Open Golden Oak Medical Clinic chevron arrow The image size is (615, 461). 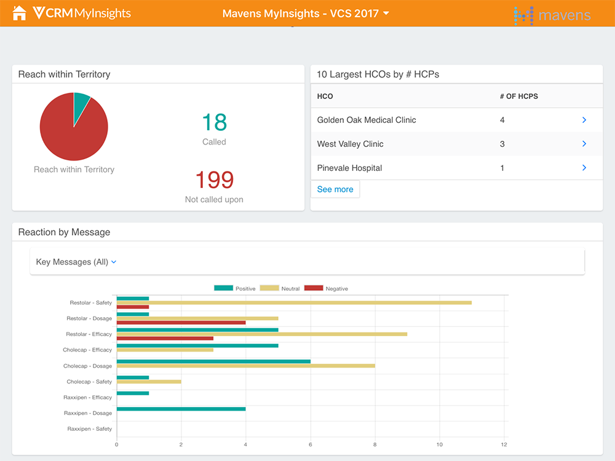584,120
